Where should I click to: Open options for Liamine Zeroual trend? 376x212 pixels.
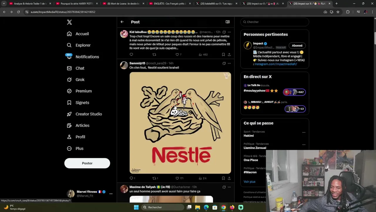304,145
